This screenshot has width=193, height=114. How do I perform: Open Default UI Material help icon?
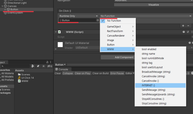(x=190, y=43)
